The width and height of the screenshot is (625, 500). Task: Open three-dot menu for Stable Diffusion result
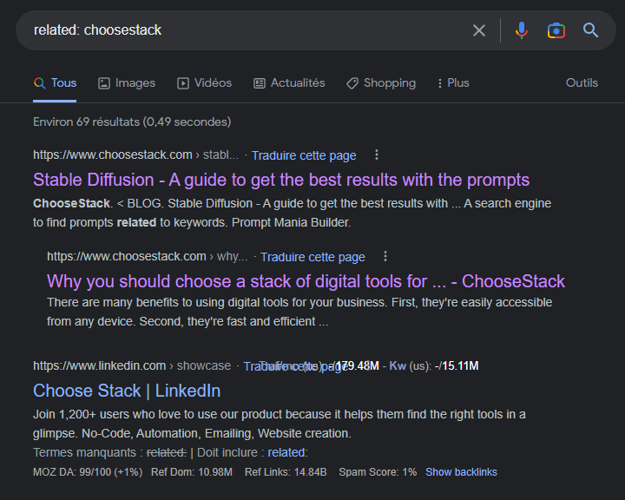pos(376,155)
